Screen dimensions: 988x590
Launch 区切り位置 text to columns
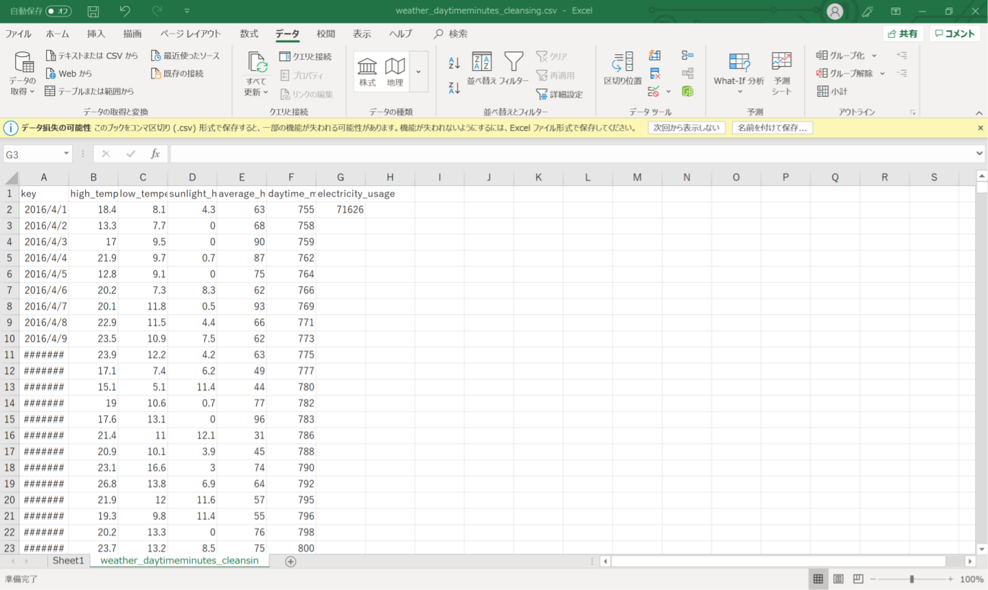coord(623,69)
